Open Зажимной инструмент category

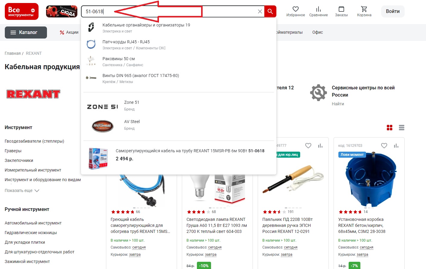pos(27,261)
